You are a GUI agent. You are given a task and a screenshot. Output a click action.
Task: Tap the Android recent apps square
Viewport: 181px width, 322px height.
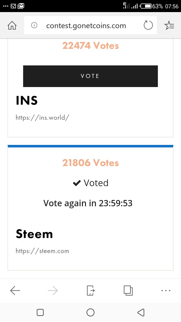click(x=40, y=312)
